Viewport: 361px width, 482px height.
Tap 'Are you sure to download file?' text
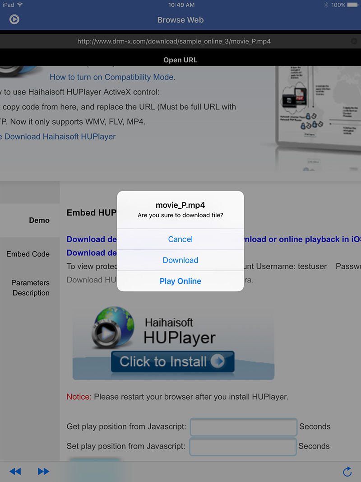pos(180,215)
